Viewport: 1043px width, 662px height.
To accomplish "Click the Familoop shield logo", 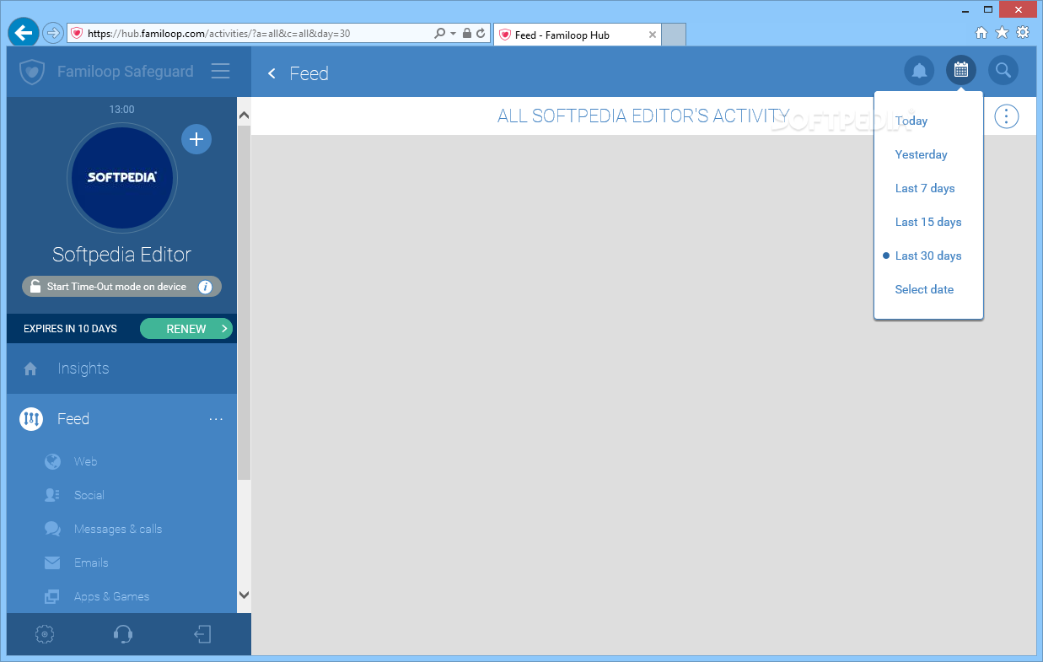I will click(31, 72).
